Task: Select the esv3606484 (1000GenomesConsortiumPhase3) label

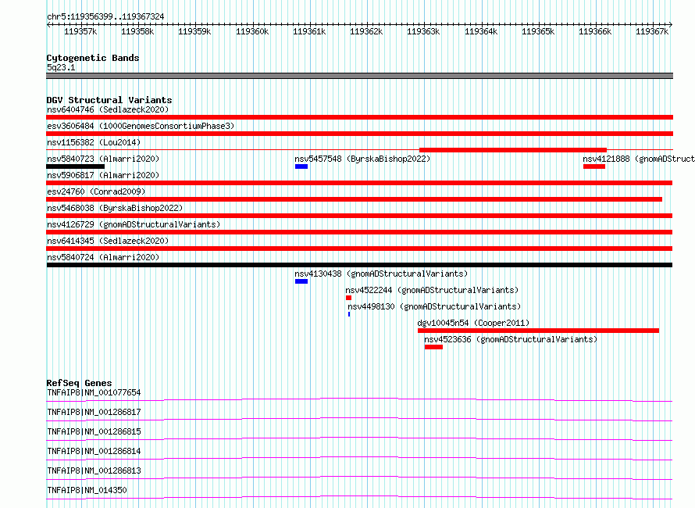Action: click(141, 126)
